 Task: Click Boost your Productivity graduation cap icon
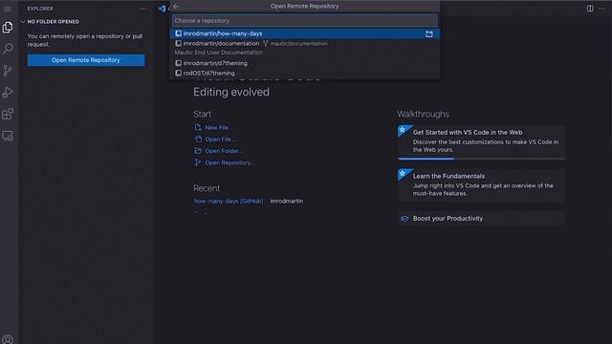click(404, 219)
